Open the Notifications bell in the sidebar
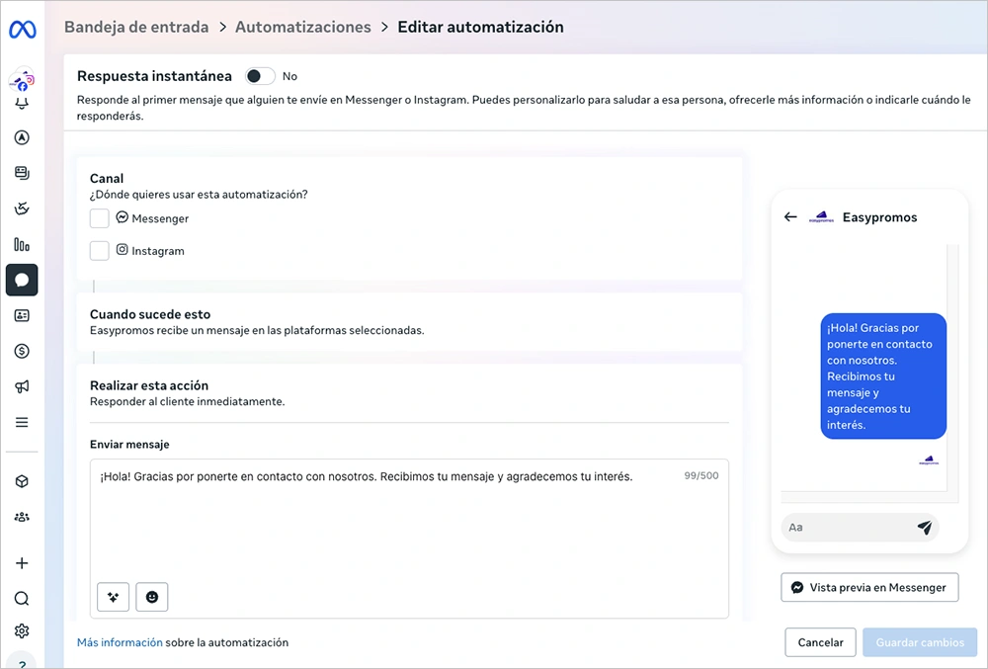988x669 pixels. click(22, 102)
